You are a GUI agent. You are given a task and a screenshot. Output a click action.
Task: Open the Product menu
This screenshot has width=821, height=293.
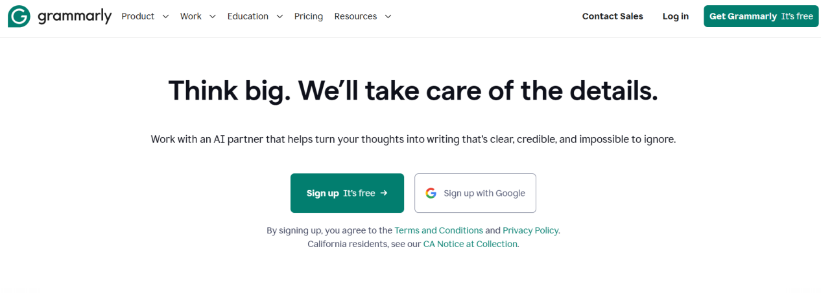(x=145, y=16)
